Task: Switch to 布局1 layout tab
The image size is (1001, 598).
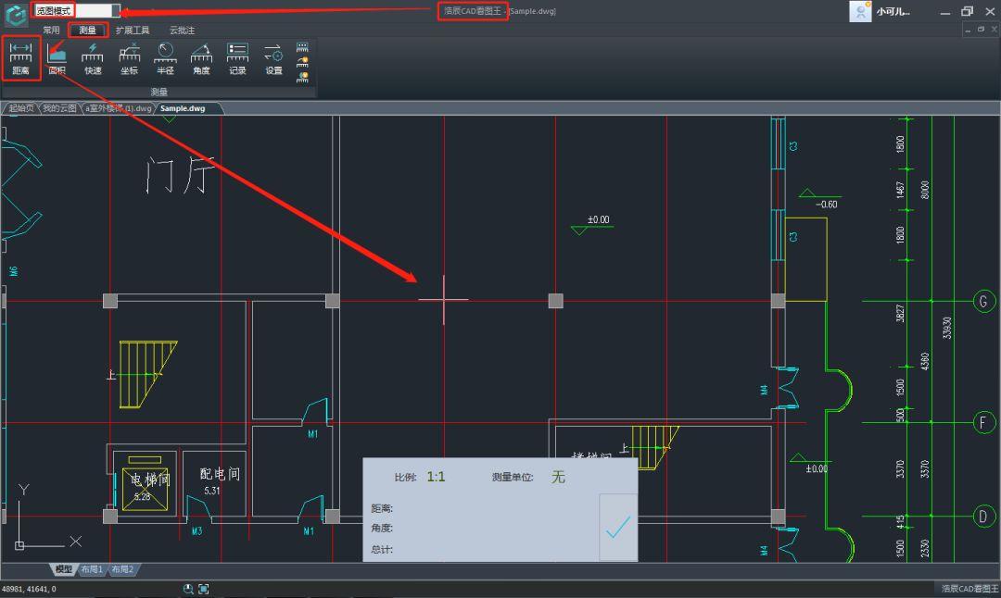Action: (91, 569)
